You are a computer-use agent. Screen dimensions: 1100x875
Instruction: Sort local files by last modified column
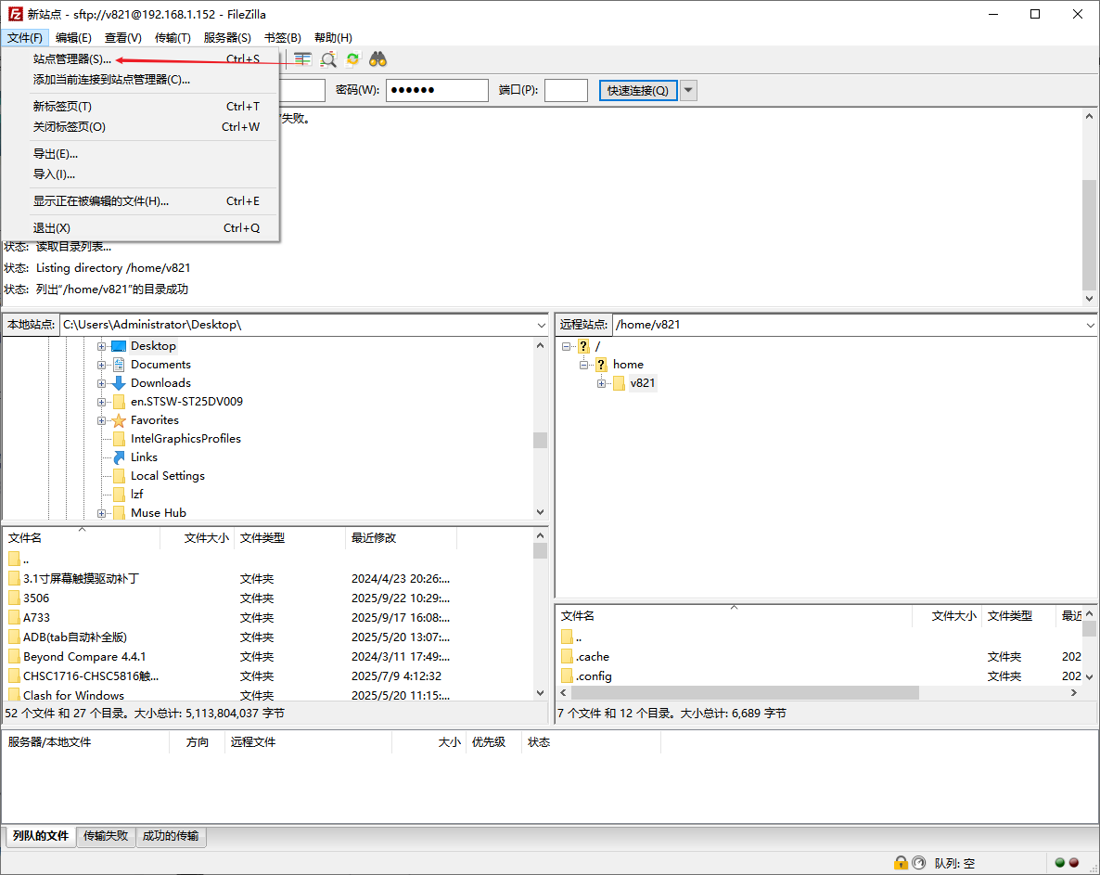coord(402,538)
